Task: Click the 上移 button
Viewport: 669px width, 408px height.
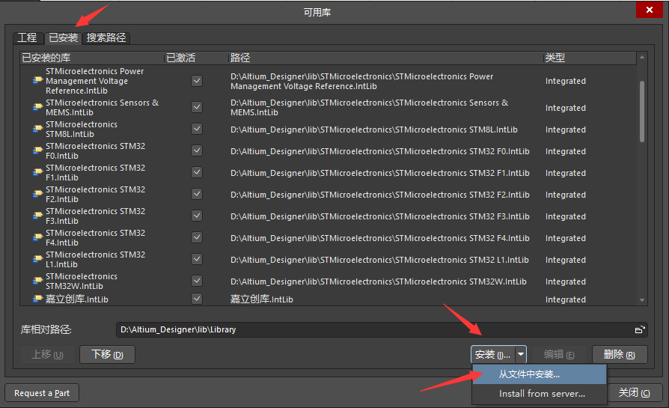Action: pyautogui.click(x=48, y=354)
